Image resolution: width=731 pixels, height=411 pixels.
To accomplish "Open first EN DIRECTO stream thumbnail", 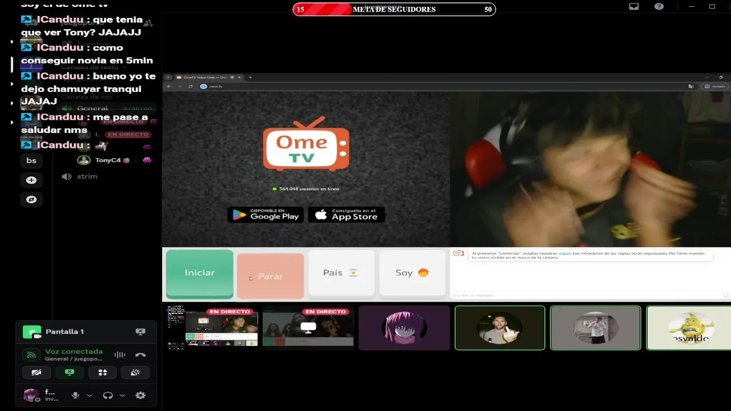I will (212, 327).
